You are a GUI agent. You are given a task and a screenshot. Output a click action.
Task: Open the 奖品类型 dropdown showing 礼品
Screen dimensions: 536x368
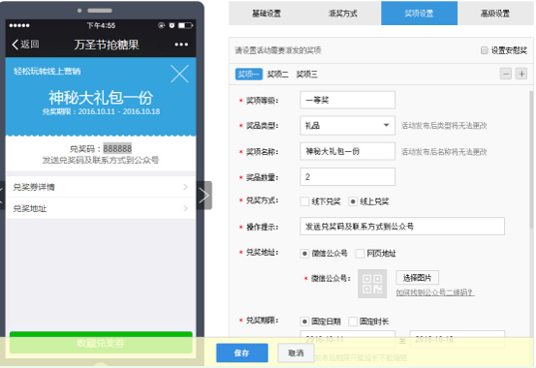point(347,125)
